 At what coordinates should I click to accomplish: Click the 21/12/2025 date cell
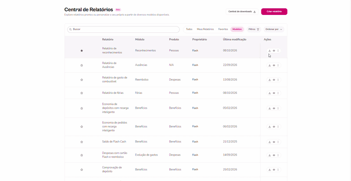[x=230, y=142]
